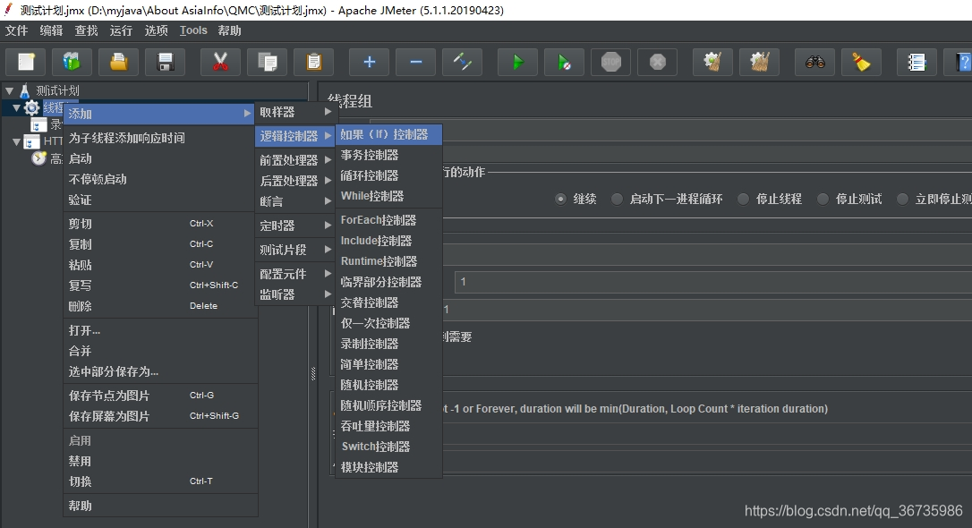The height and width of the screenshot is (528, 972).
Task: Open the 编辑 menu
Action: coord(51,30)
